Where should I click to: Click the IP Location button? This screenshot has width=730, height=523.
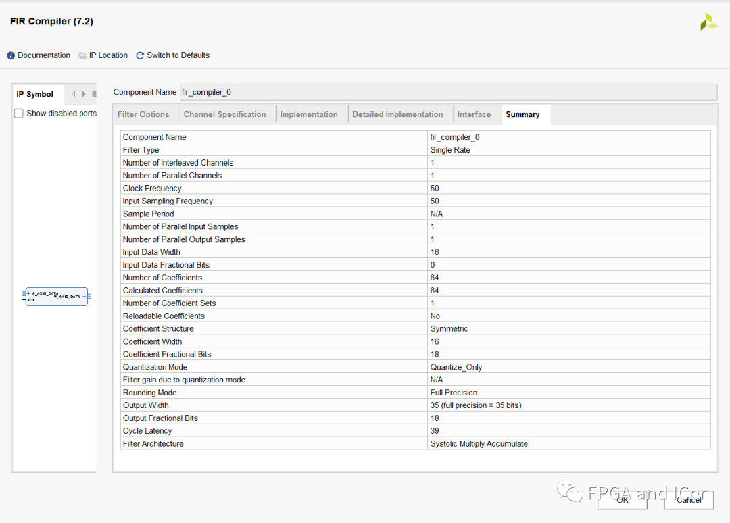coord(103,55)
